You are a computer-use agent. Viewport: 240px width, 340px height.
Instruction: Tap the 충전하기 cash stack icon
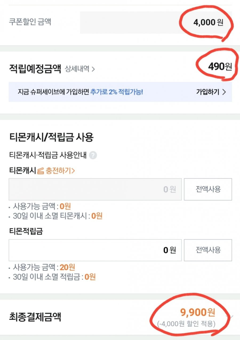click(x=41, y=171)
